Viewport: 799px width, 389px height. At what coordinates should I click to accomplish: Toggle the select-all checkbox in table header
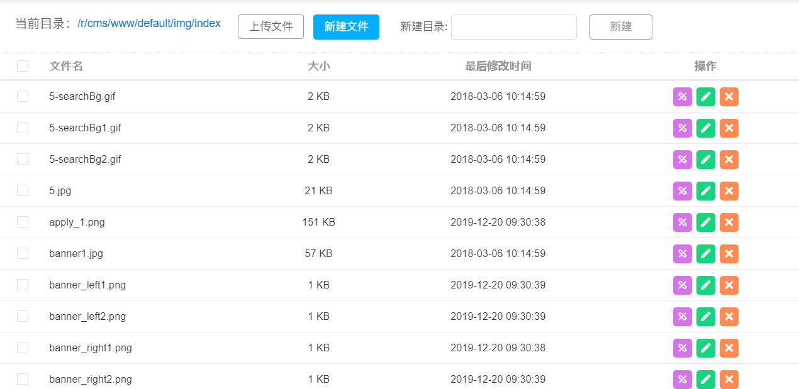[x=23, y=66]
